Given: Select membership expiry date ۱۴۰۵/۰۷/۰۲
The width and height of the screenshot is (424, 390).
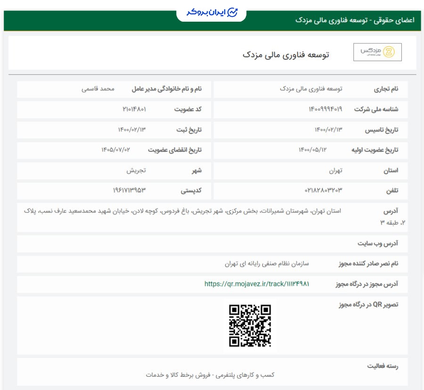Looking at the screenshot, I should (x=115, y=150).
